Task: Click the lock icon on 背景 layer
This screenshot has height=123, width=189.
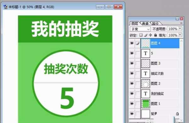Action: point(177,114)
